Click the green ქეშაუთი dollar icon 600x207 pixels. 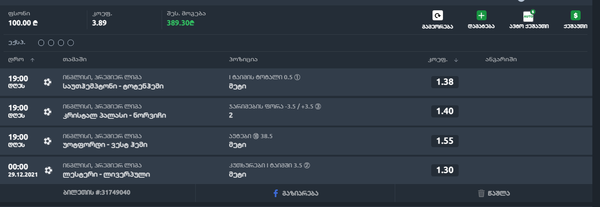point(575,16)
